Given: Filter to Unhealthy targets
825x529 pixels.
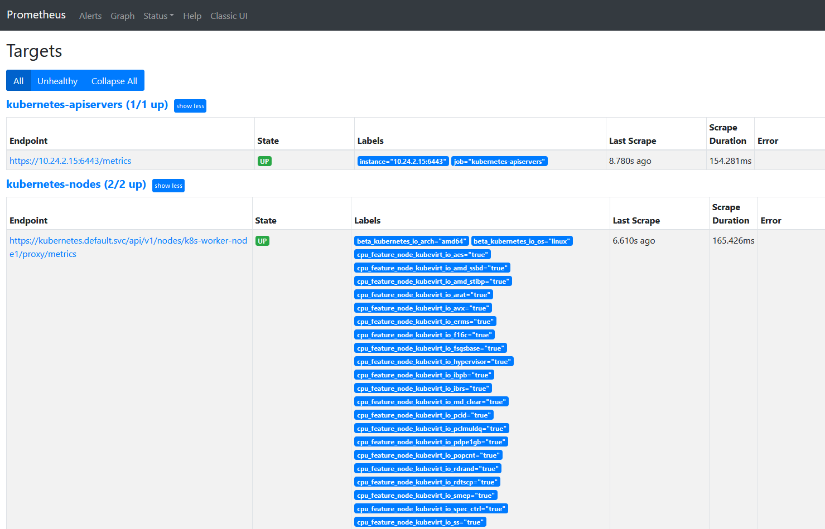Looking at the screenshot, I should pyautogui.click(x=57, y=81).
